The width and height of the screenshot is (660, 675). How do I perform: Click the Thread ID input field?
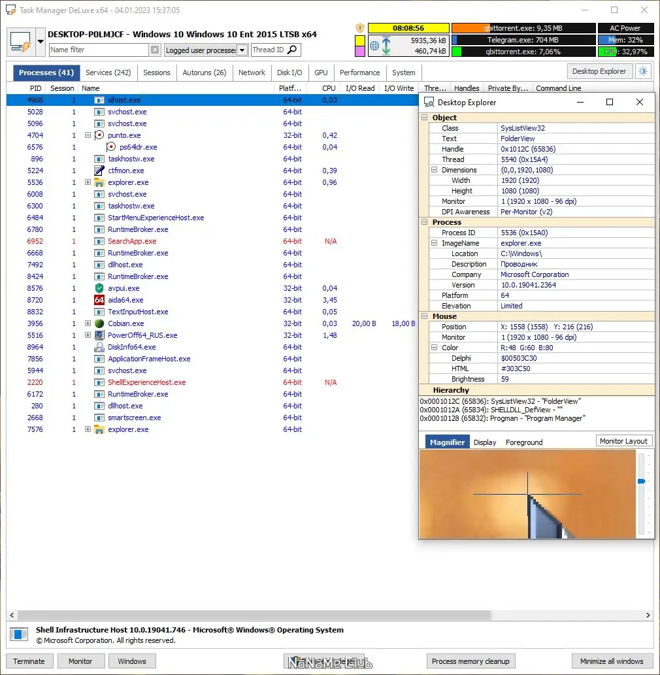269,50
